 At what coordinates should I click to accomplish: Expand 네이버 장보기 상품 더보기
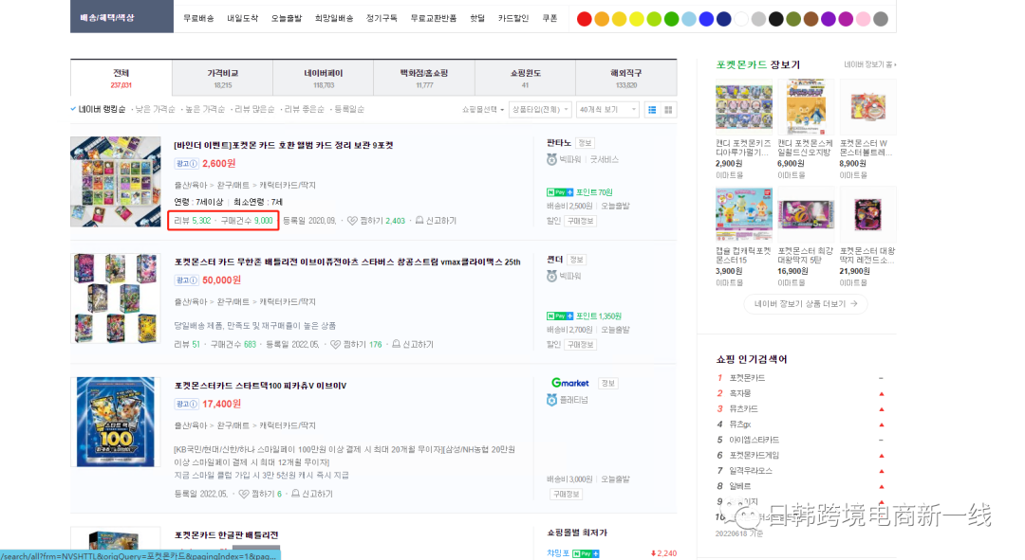[x=806, y=303]
